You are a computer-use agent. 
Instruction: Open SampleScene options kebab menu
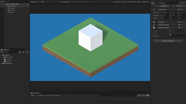click(28, 4)
